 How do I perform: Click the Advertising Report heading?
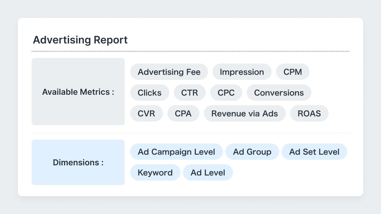click(x=80, y=40)
